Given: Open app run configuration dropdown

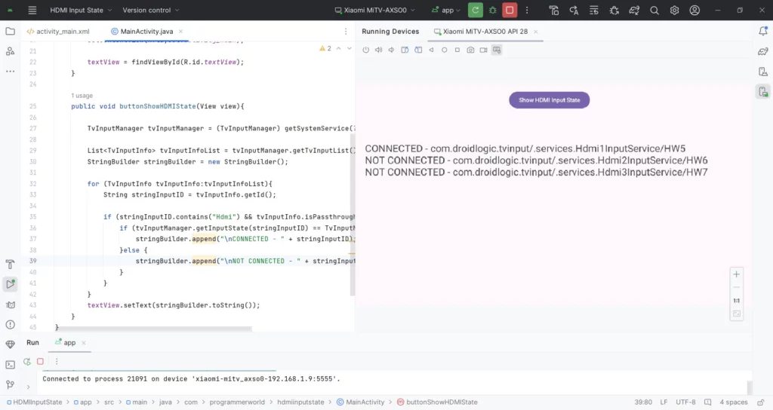Looking at the screenshot, I should 446,10.
